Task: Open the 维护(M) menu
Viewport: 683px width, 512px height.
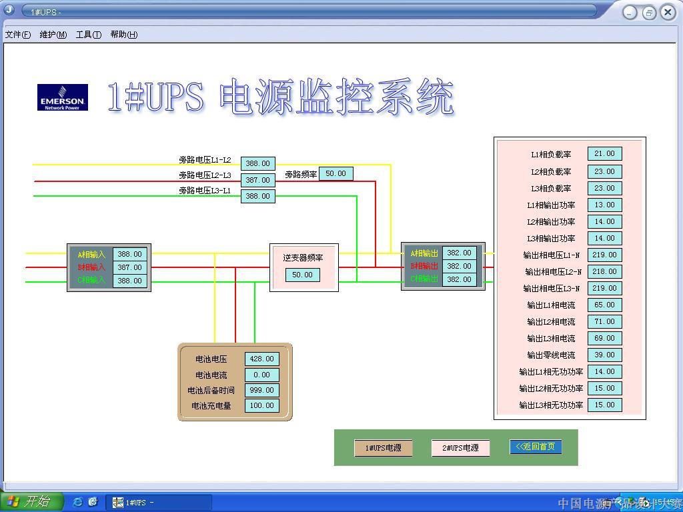Action: (x=53, y=35)
